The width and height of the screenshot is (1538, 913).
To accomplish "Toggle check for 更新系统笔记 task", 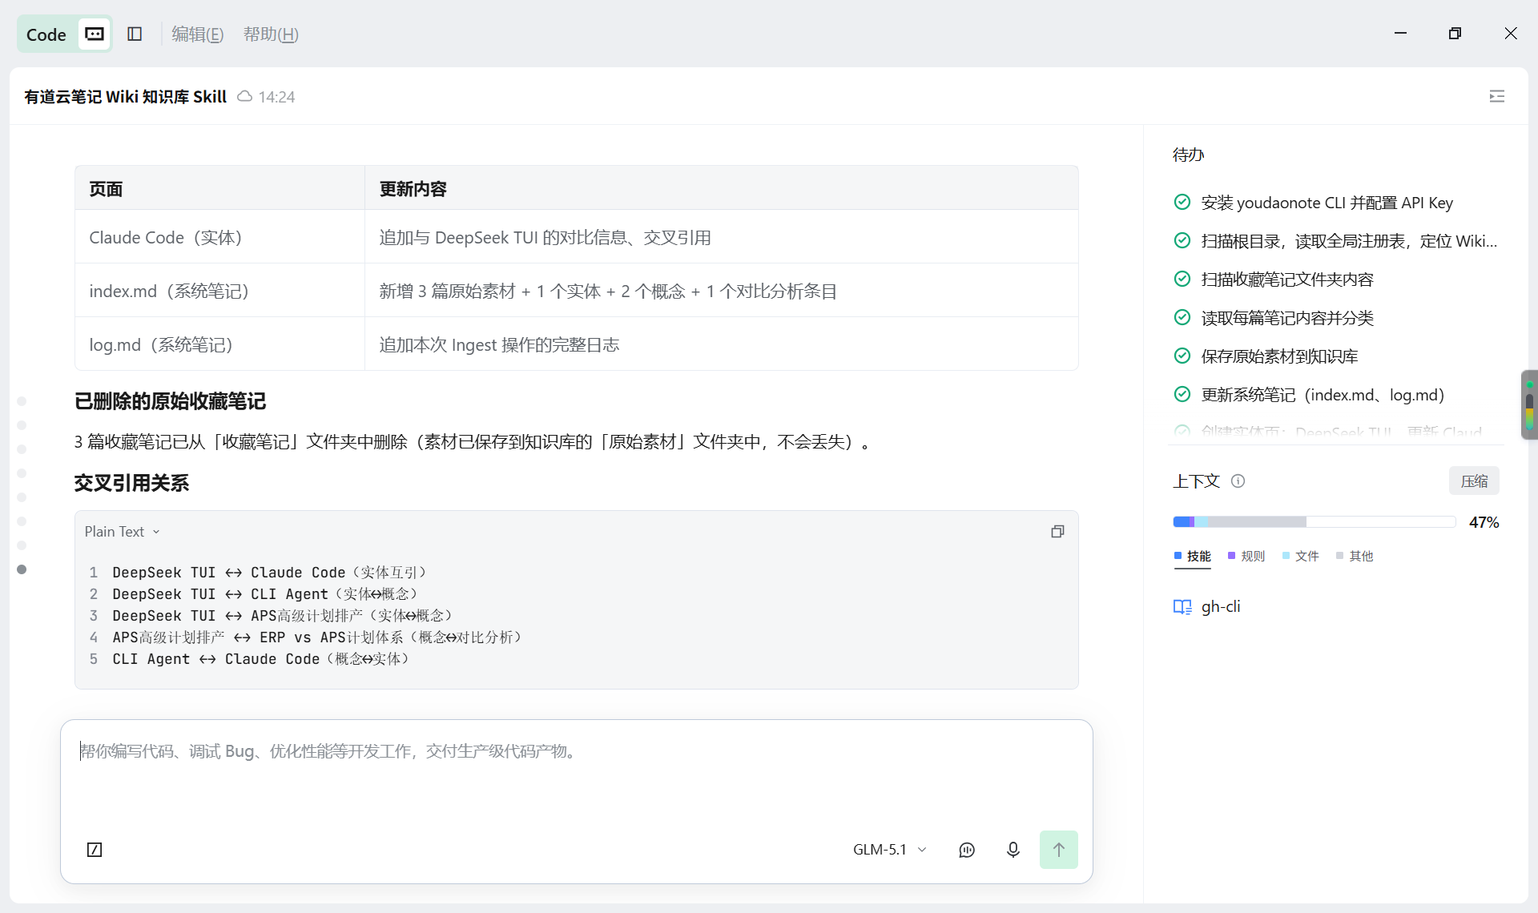I will [1182, 395].
